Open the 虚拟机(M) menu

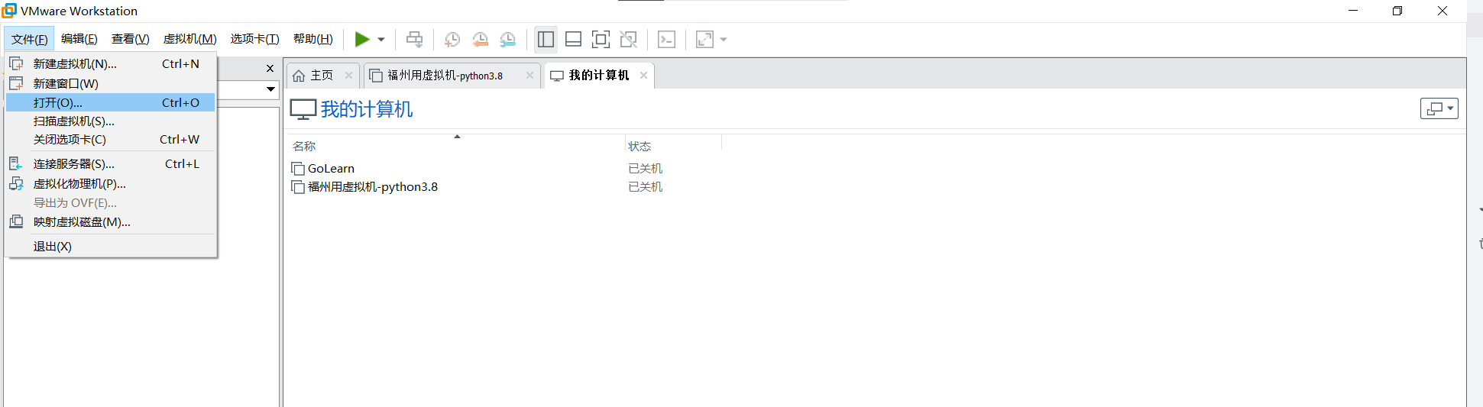click(x=190, y=39)
